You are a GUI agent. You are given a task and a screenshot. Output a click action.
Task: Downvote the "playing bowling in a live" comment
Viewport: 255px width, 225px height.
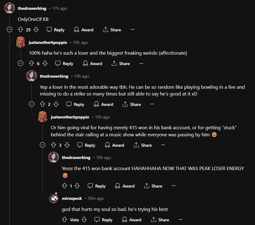(x=56, y=104)
